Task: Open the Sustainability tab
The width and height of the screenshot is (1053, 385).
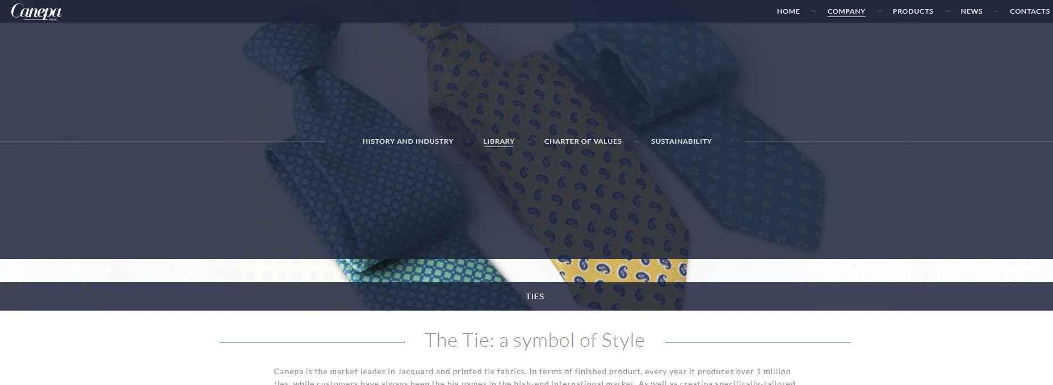Action: point(681,141)
